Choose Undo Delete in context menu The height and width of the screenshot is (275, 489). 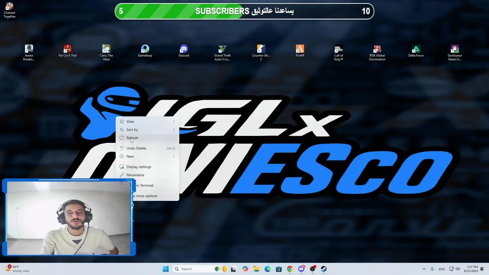147,148
